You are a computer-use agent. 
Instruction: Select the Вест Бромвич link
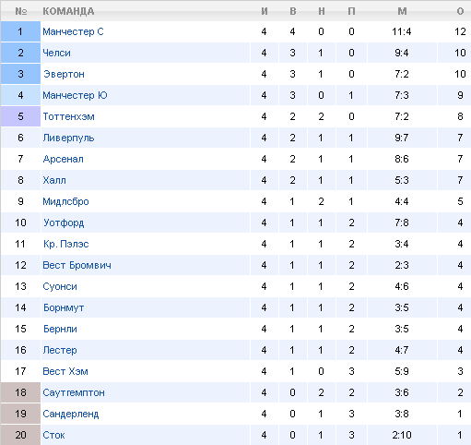pyautogui.click(x=77, y=265)
